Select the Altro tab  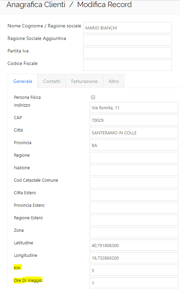(114, 81)
